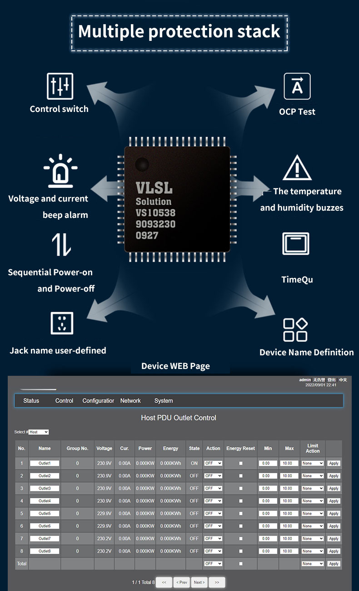
Task: Enable Energy Reset in the Total row
Action: pyautogui.click(x=241, y=564)
